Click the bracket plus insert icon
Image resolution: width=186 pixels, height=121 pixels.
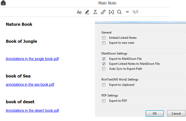click(111, 12)
